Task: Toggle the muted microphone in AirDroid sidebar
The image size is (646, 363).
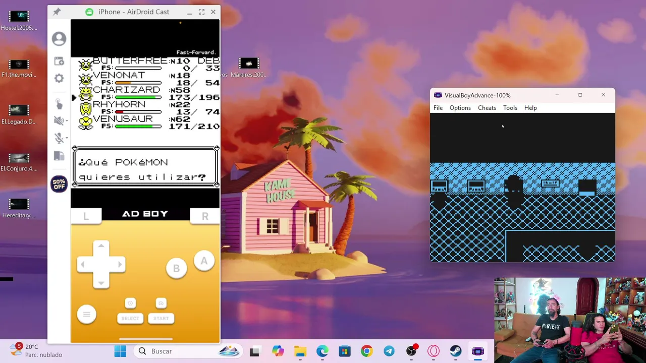Action: pyautogui.click(x=58, y=138)
